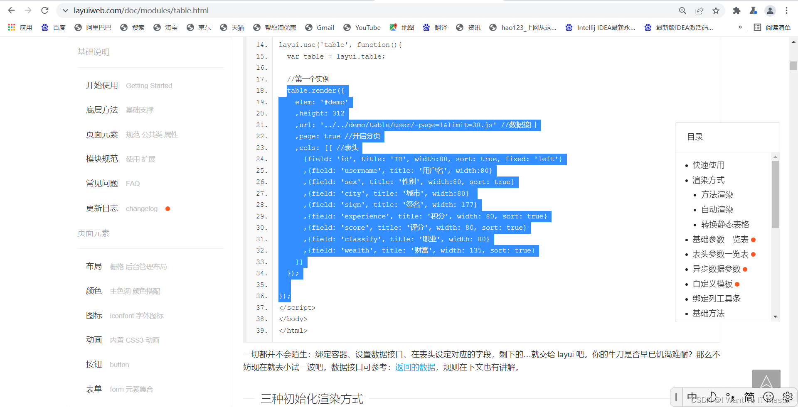Open the hao123 bookmark
The height and width of the screenshot is (407, 798).
[523, 27]
